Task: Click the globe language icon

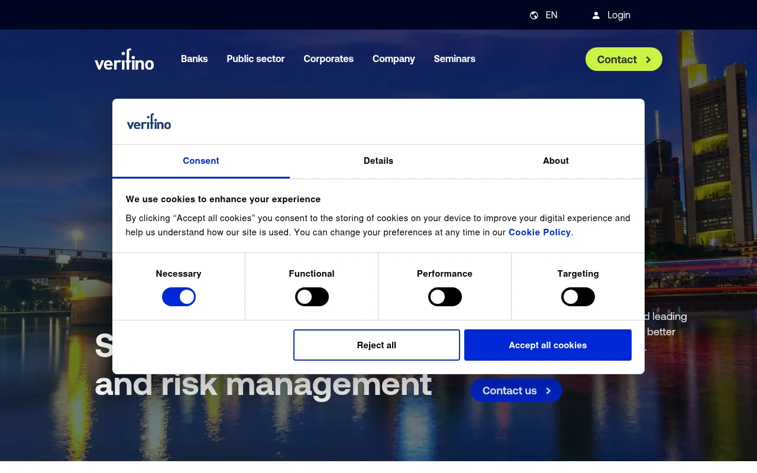Action: pyautogui.click(x=534, y=15)
